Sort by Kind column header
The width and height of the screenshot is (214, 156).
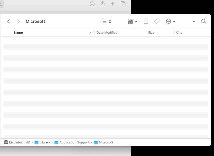pos(179,33)
